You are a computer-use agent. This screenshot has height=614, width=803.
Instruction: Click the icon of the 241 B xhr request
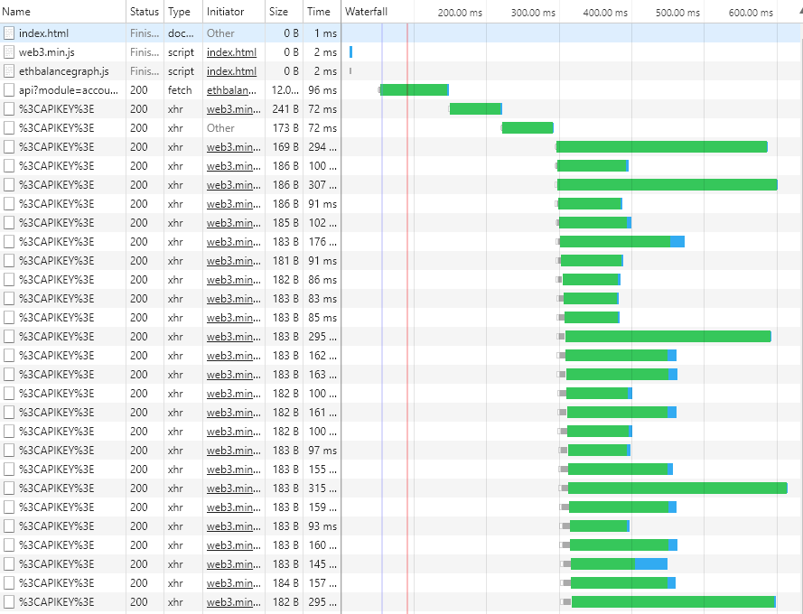point(9,109)
